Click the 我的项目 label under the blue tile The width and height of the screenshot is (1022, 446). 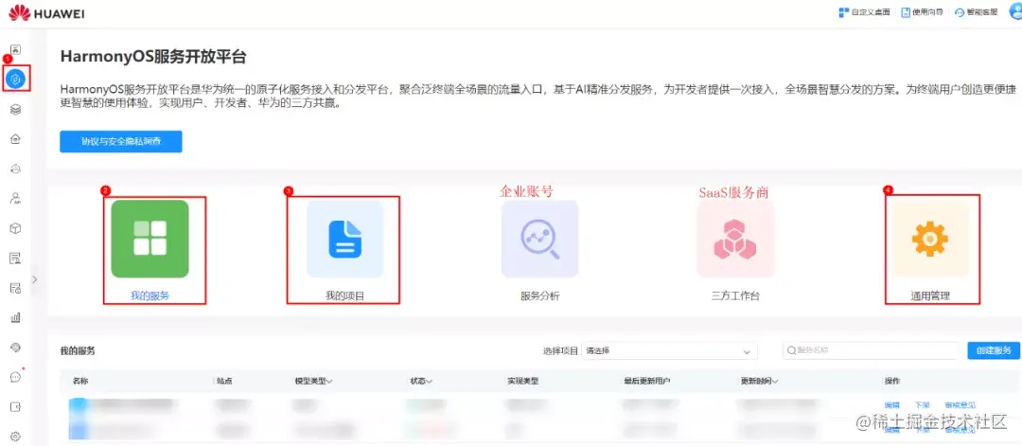pyautogui.click(x=344, y=296)
